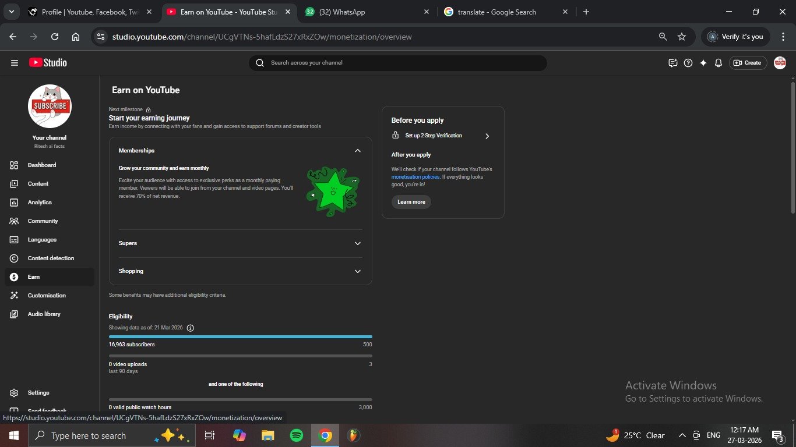Click the Search across your channel field
Screen dimensions: 796x447
pyautogui.click(x=402, y=63)
